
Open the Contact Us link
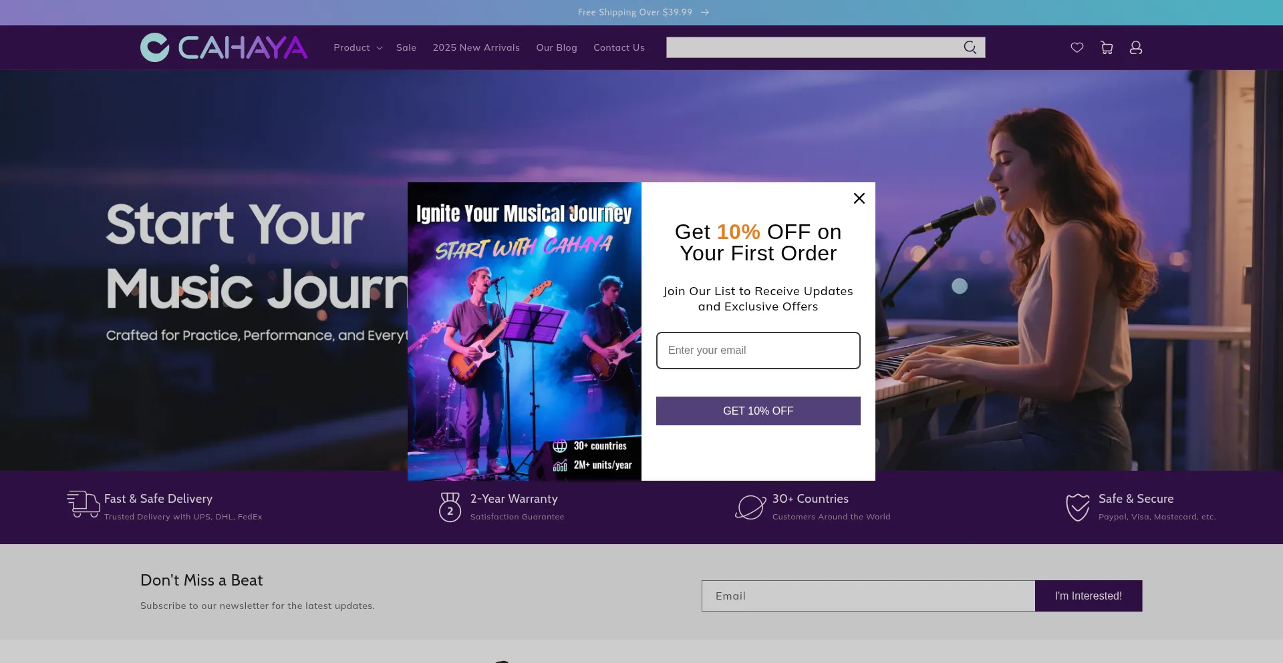tap(619, 47)
